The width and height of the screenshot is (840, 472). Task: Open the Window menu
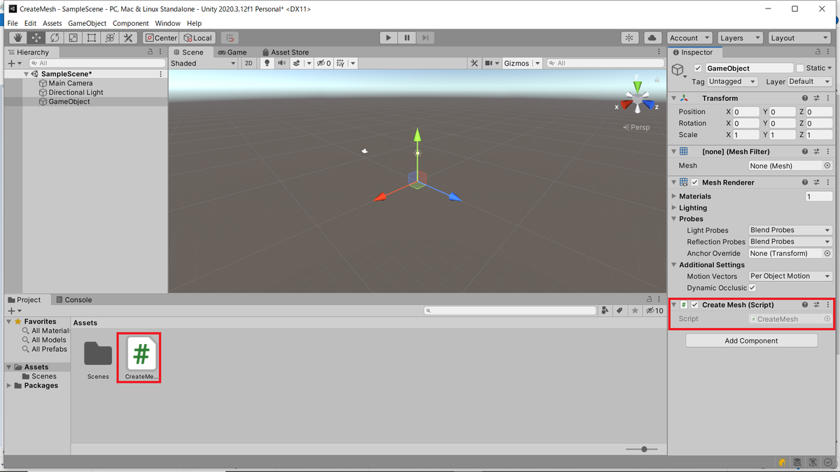tap(168, 23)
